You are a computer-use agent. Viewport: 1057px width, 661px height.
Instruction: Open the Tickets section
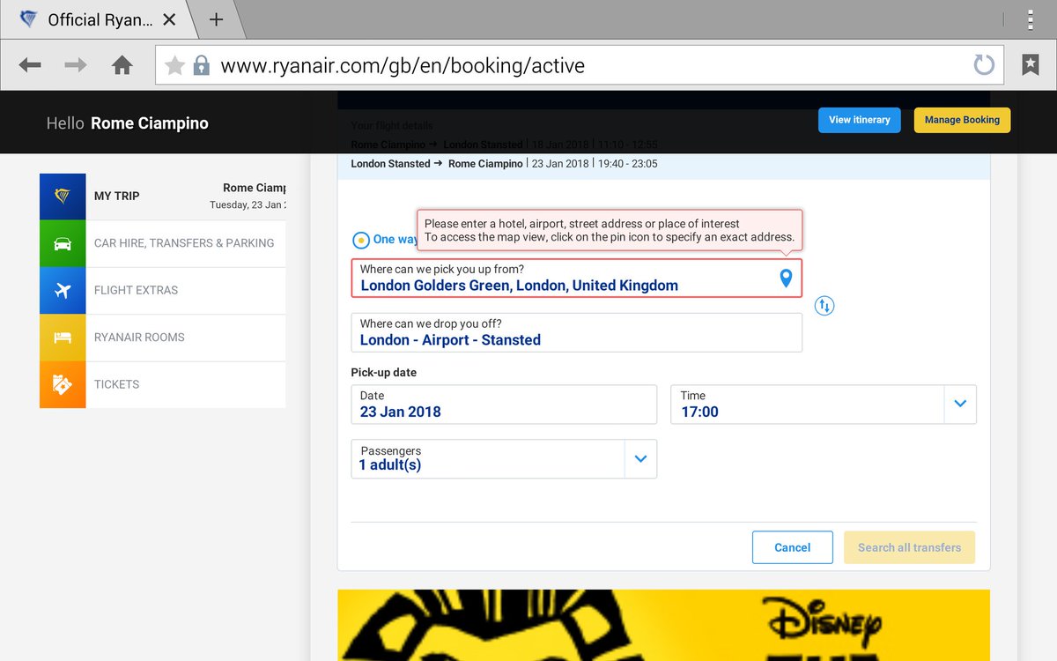(x=163, y=384)
